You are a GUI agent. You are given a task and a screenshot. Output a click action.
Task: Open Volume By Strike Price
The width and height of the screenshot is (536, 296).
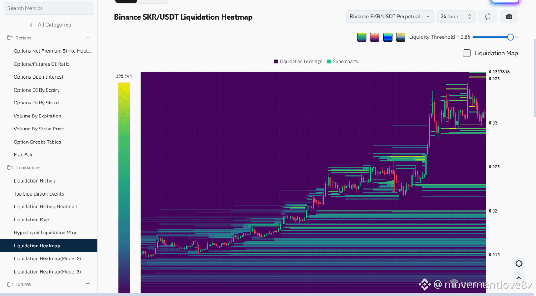click(x=39, y=129)
